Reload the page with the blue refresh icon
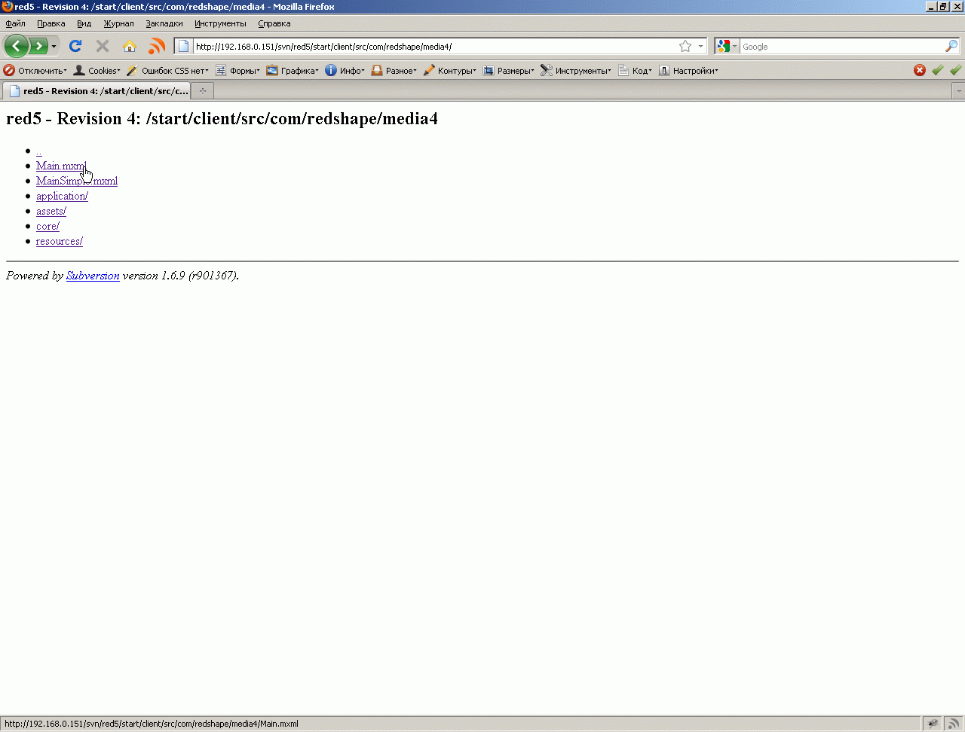Screen dimensions: 965x732 (x=75, y=46)
